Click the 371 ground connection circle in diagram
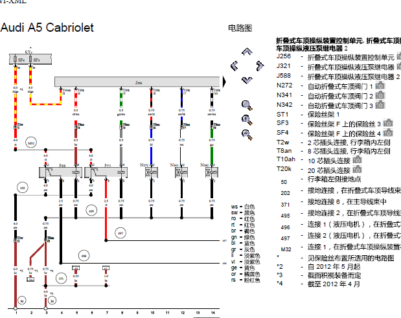 coord(61,278)
